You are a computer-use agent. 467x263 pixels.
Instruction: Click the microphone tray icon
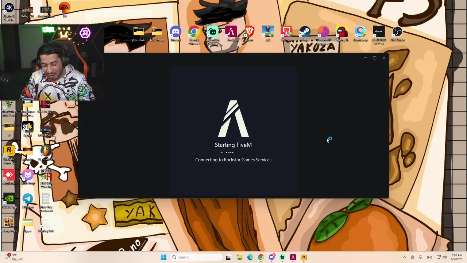(x=420, y=257)
